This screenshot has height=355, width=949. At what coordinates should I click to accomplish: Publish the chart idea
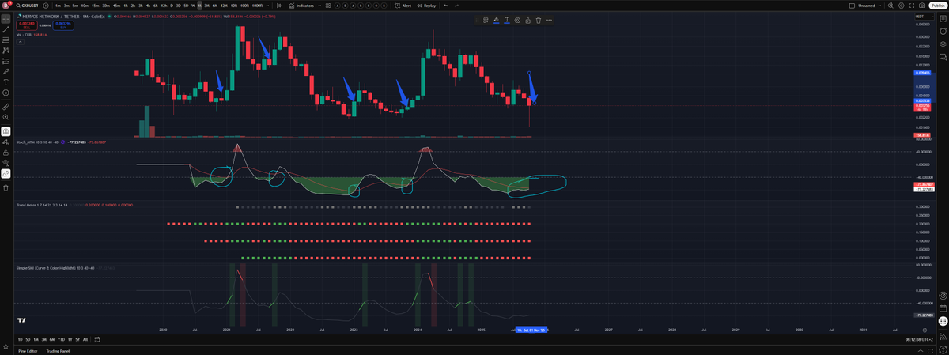pyautogui.click(x=937, y=6)
